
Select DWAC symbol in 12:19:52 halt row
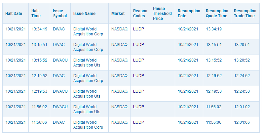tap(59, 76)
